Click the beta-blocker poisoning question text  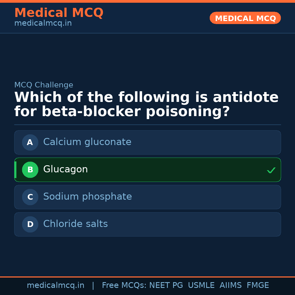coord(146,105)
